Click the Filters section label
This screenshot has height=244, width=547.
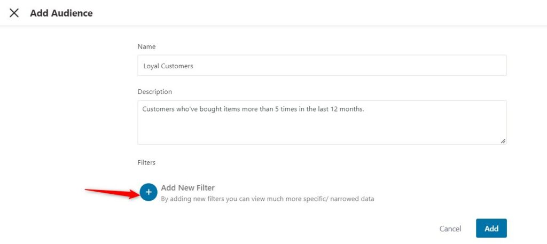(146, 162)
